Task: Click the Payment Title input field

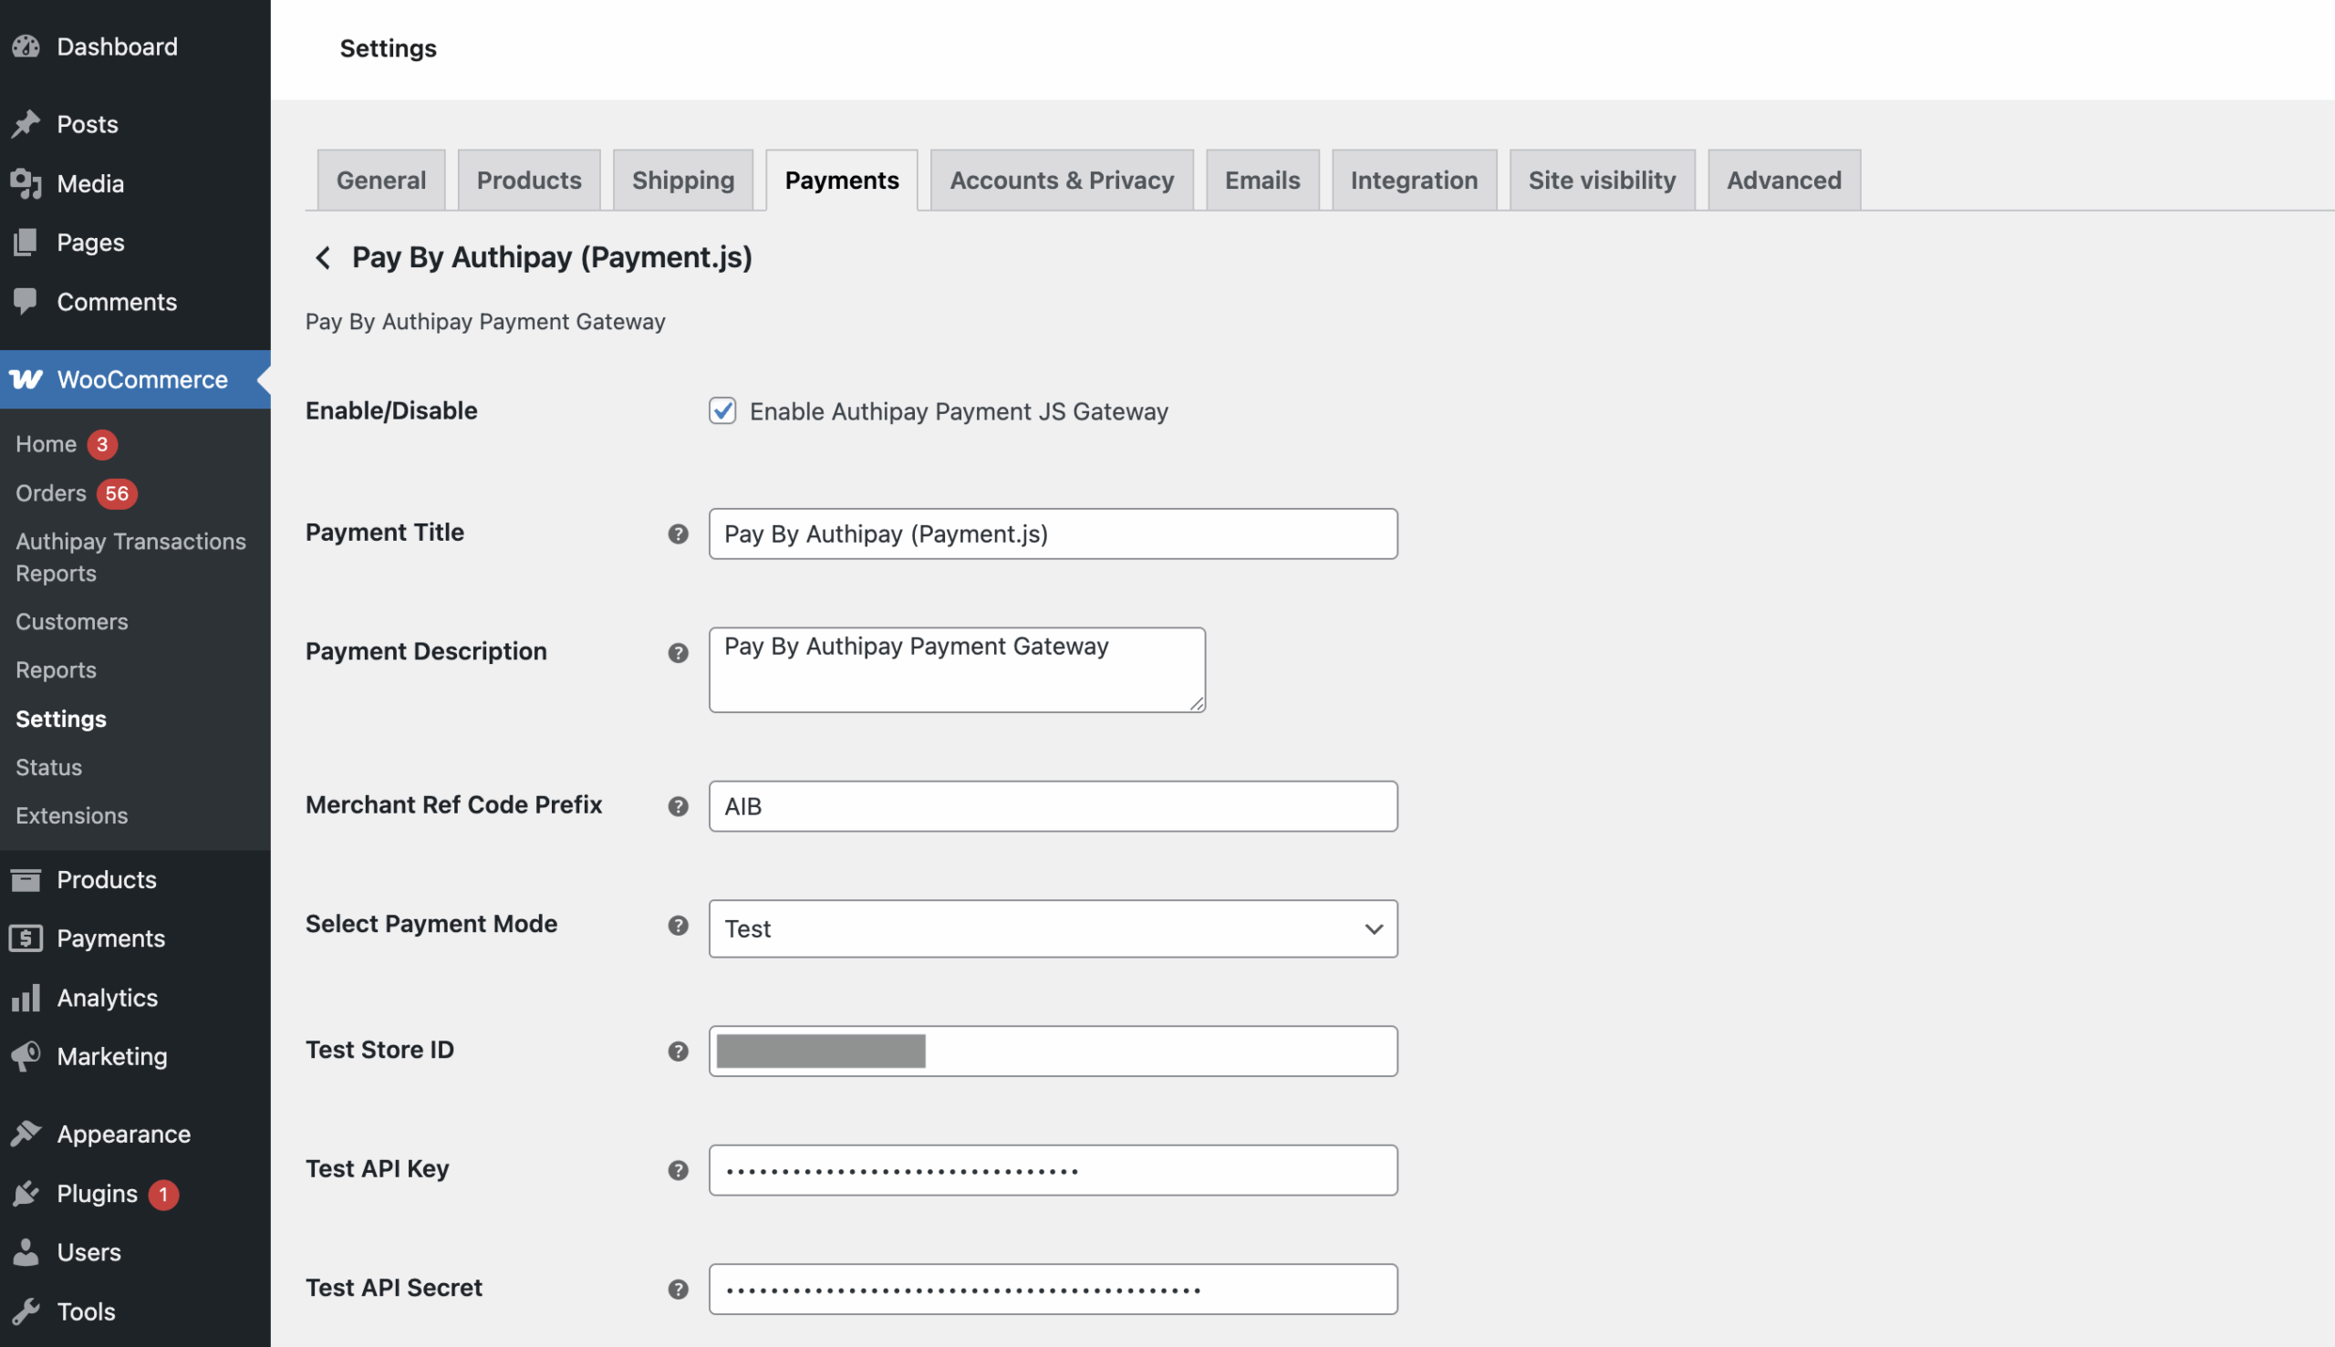Action: (1053, 534)
